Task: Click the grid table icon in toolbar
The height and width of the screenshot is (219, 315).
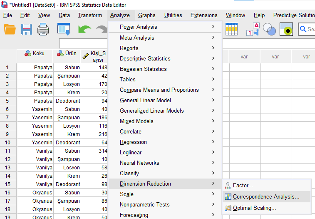Action: [231, 29]
